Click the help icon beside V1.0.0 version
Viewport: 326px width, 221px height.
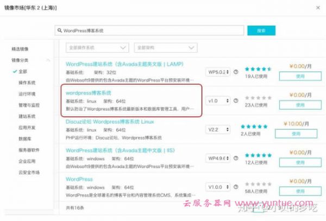[236, 187]
